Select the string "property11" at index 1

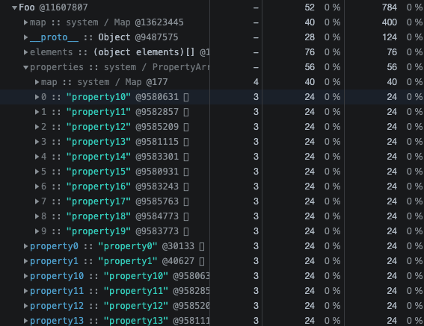pos(99,112)
